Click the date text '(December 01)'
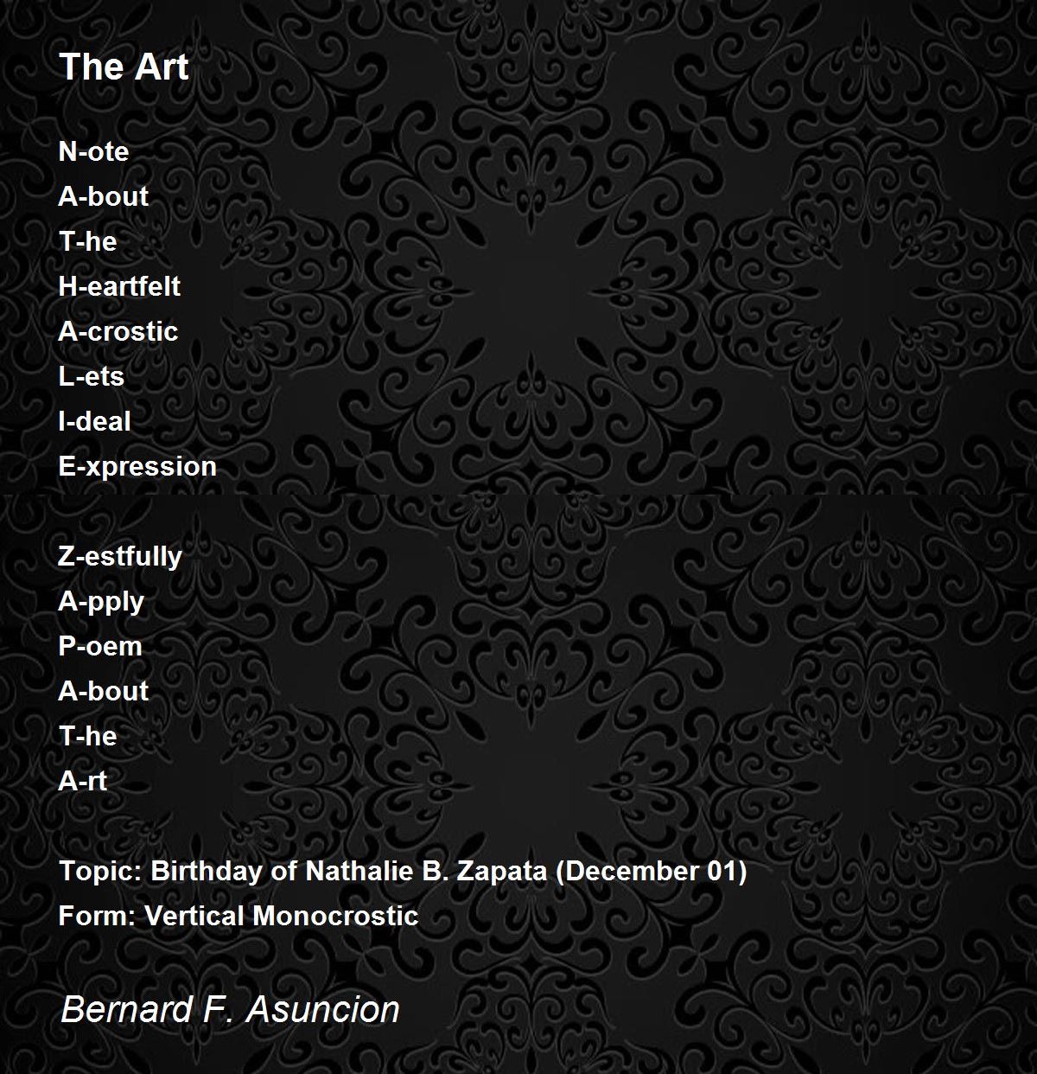 pyautogui.click(x=651, y=871)
